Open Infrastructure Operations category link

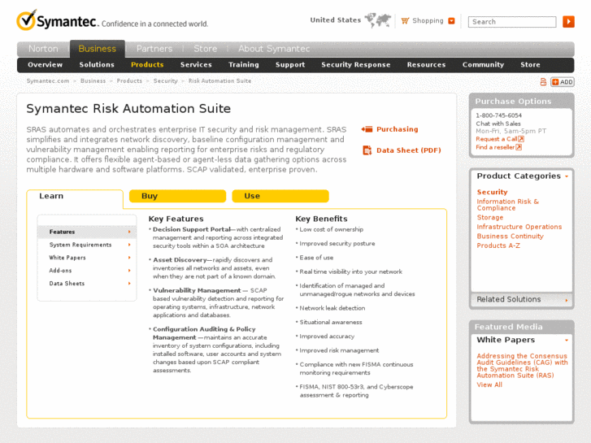coord(519,227)
